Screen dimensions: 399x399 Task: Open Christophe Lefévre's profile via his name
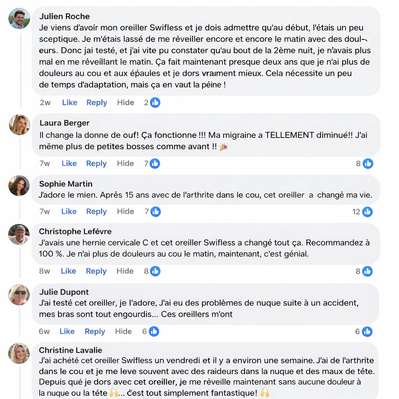[x=75, y=231]
